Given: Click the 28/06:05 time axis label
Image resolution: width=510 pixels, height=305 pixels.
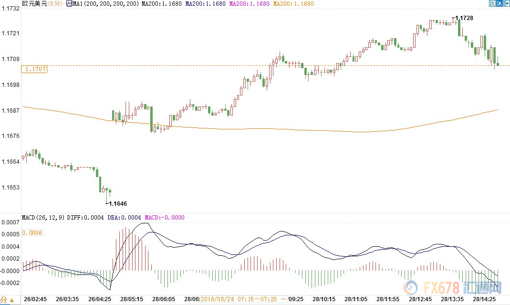Looking at the screenshot, I should click(x=164, y=299).
